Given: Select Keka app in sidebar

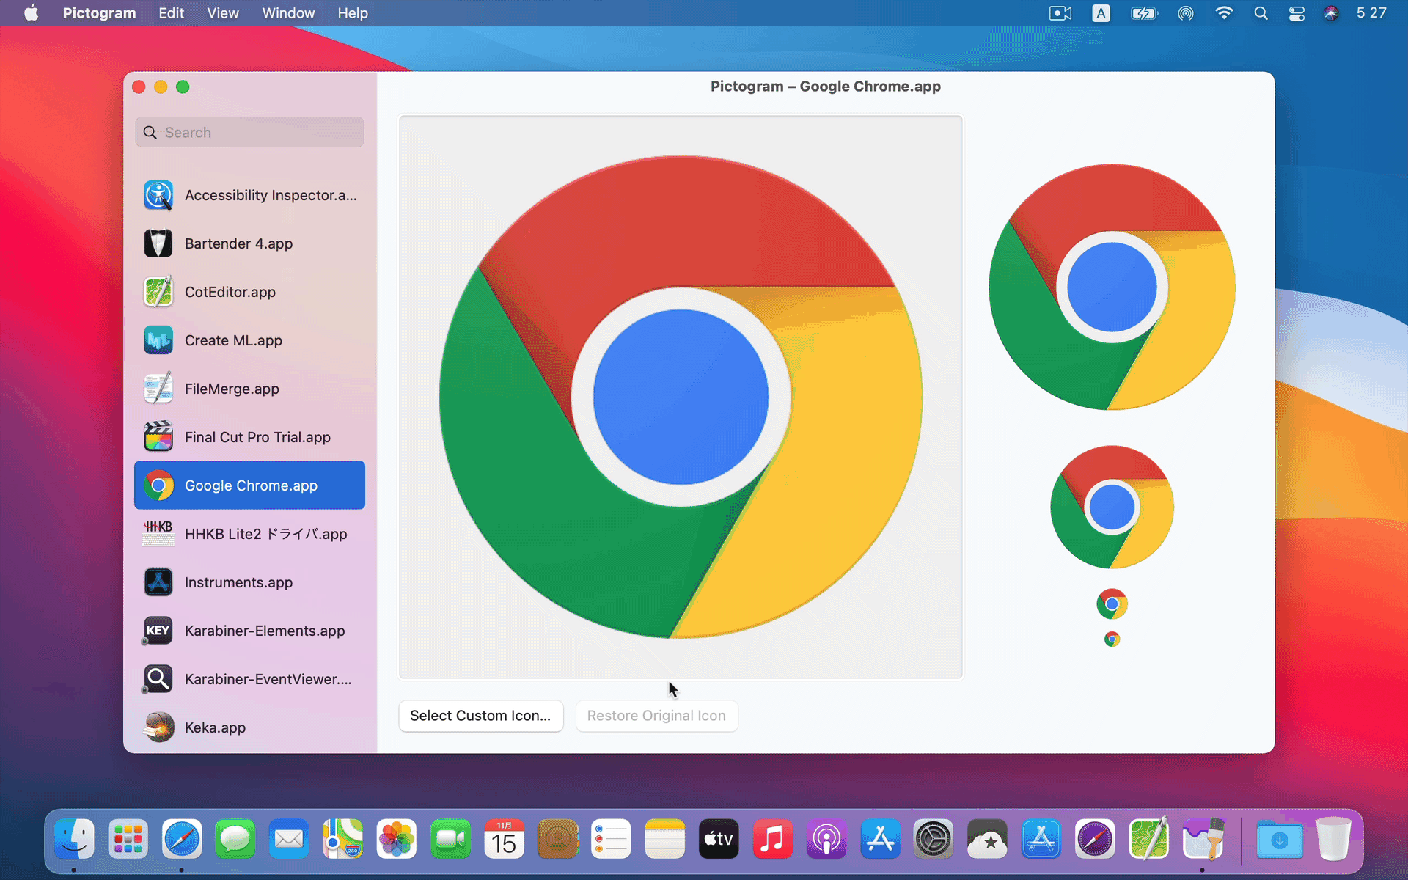Looking at the screenshot, I should (249, 728).
